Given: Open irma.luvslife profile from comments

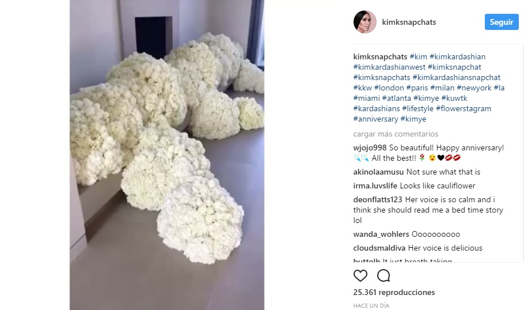Looking at the screenshot, I should (x=375, y=186).
